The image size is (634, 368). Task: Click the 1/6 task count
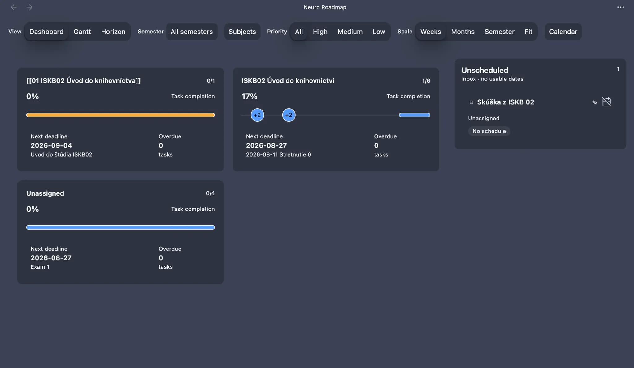click(426, 81)
